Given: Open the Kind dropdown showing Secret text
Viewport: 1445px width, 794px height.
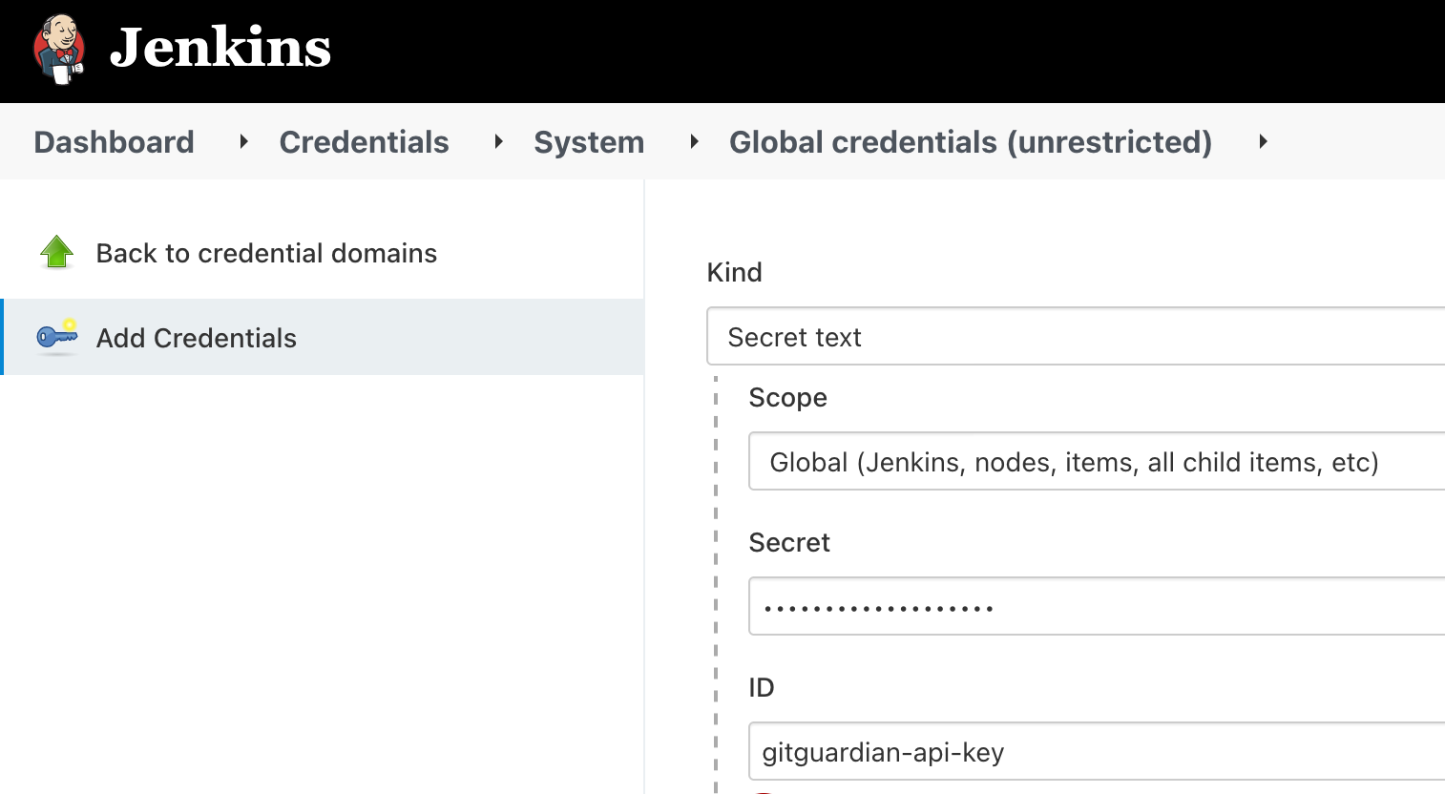Looking at the screenshot, I should click(x=1075, y=337).
